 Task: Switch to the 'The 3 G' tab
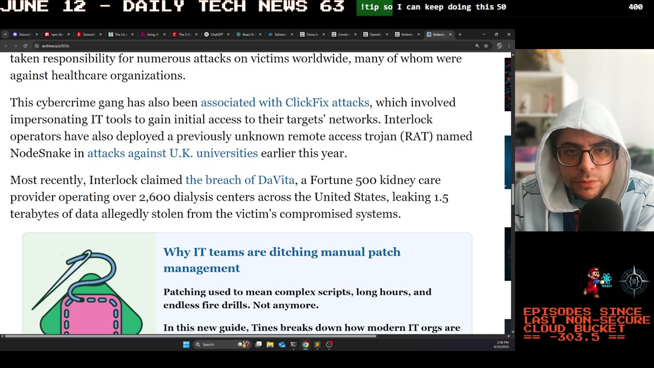point(184,34)
